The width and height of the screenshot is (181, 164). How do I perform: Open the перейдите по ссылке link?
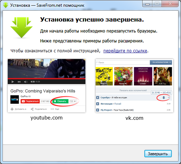coord(125,51)
